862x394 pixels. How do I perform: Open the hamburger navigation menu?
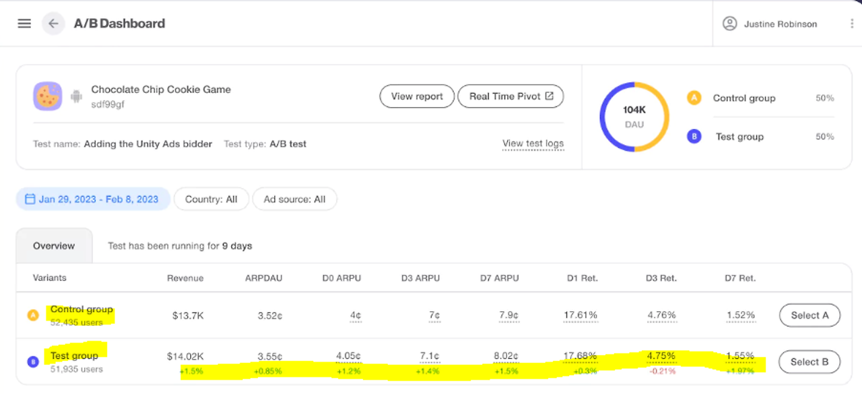click(24, 24)
